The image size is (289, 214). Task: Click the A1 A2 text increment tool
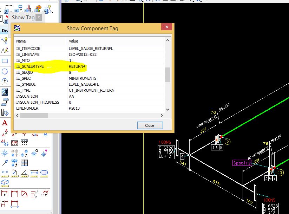[x=5, y=142]
